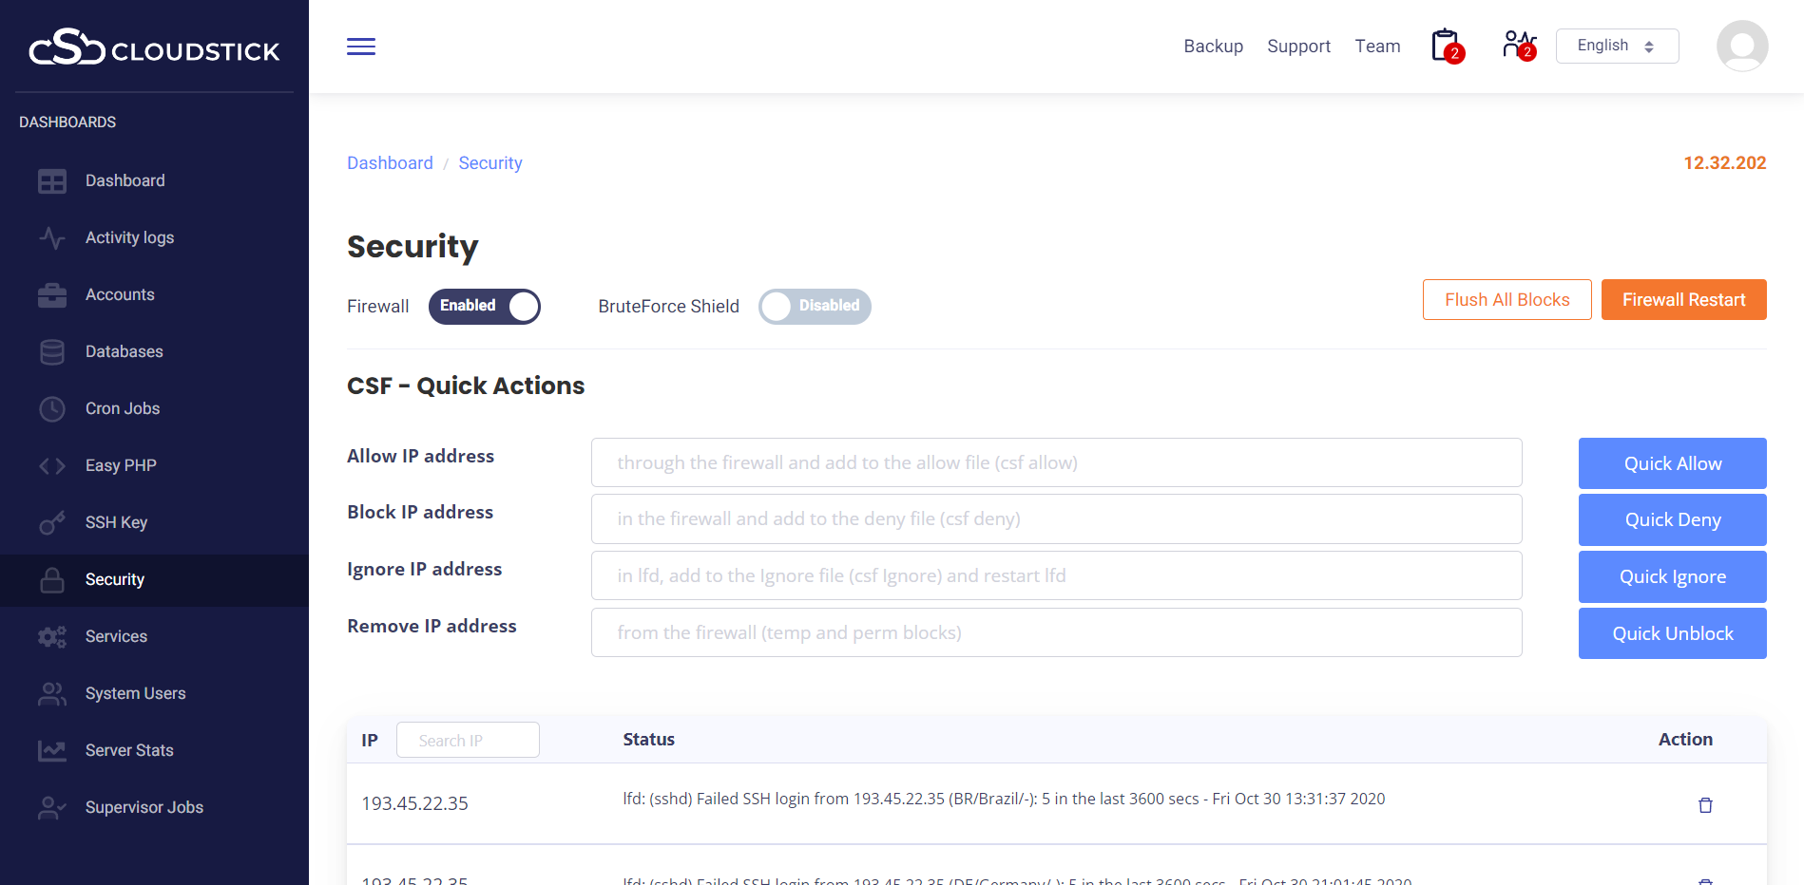Open the user profile avatar
Screen dimensions: 1804x885
[1741, 47]
